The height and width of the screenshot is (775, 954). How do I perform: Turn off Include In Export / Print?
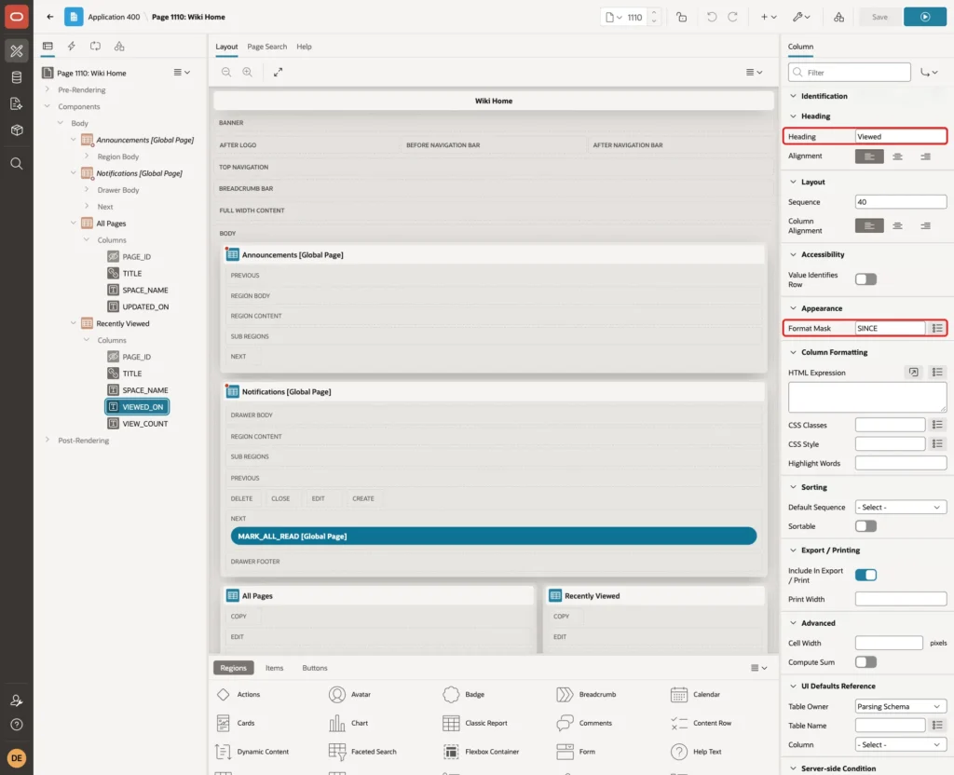click(x=865, y=575)
